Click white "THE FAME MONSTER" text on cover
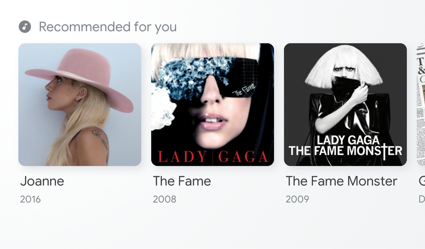 (345, 150)
